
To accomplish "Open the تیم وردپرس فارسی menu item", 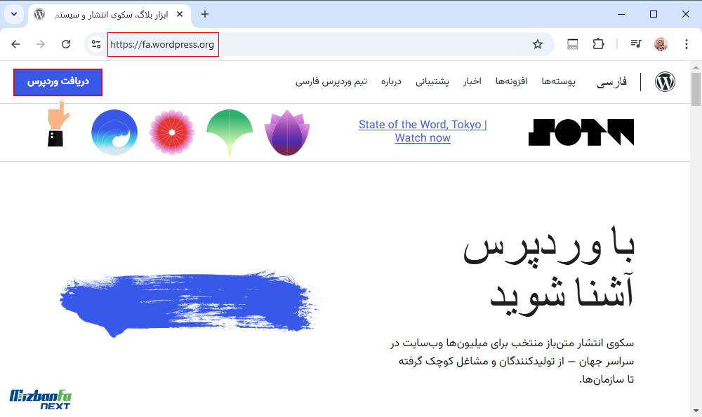I will coord(331,81).
